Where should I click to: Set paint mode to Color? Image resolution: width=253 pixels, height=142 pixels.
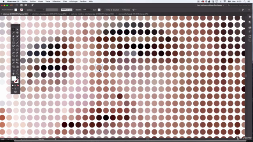[x=13, y=86]
